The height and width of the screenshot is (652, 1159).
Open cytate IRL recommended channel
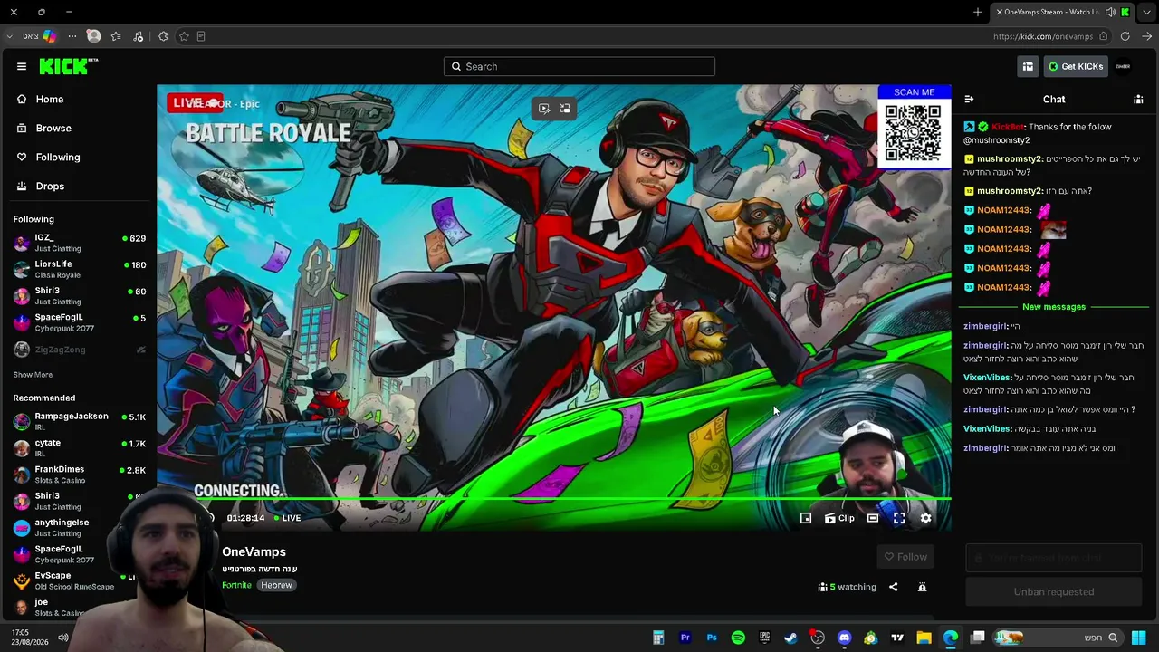coord(80,447)
